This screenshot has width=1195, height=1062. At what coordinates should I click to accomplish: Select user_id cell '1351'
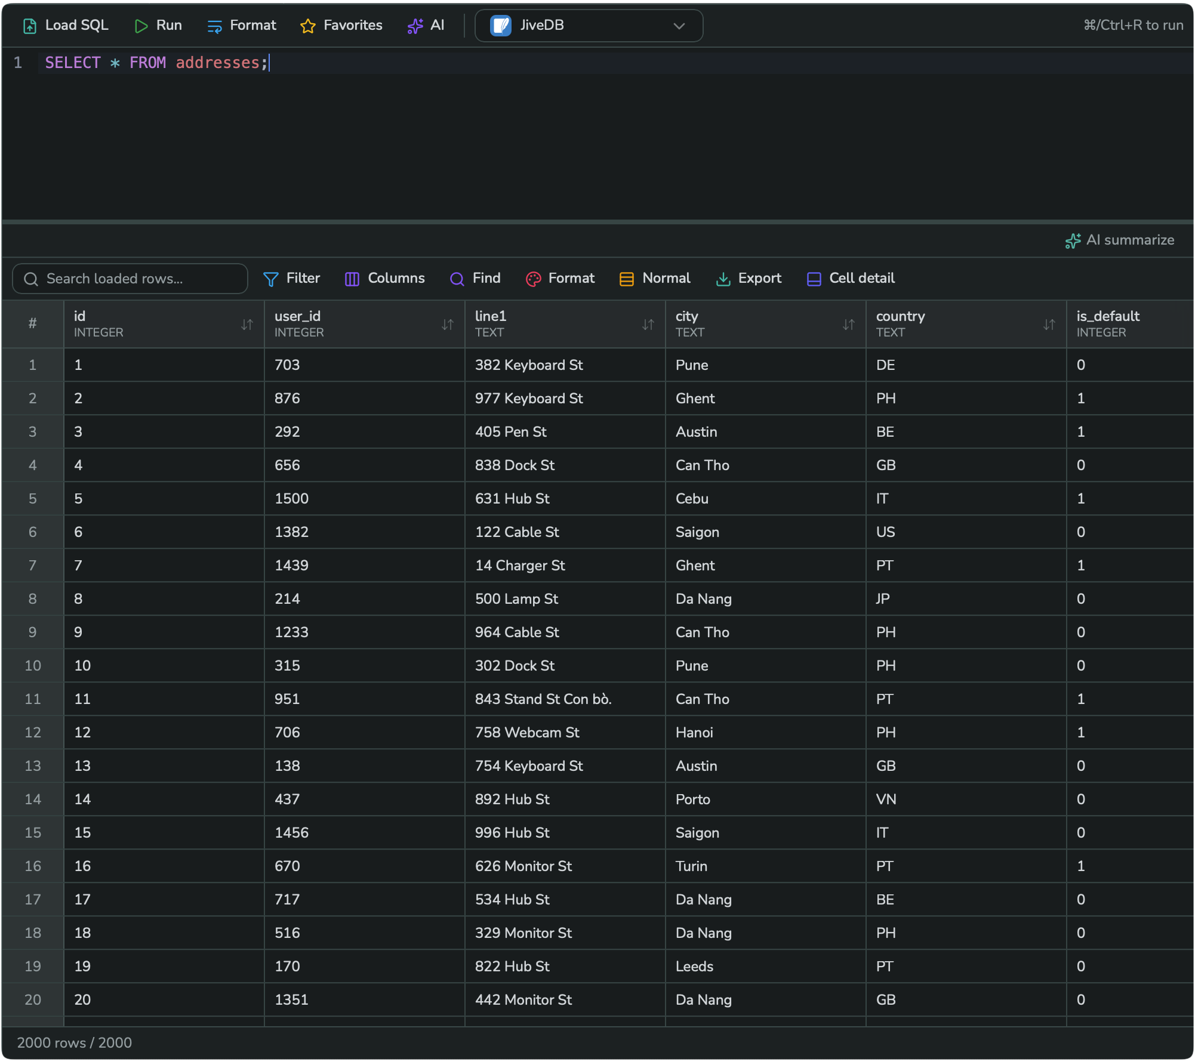click(x=365, y=1000)
